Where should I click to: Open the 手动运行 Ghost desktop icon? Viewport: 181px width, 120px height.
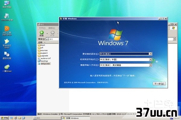click(7, 44)
